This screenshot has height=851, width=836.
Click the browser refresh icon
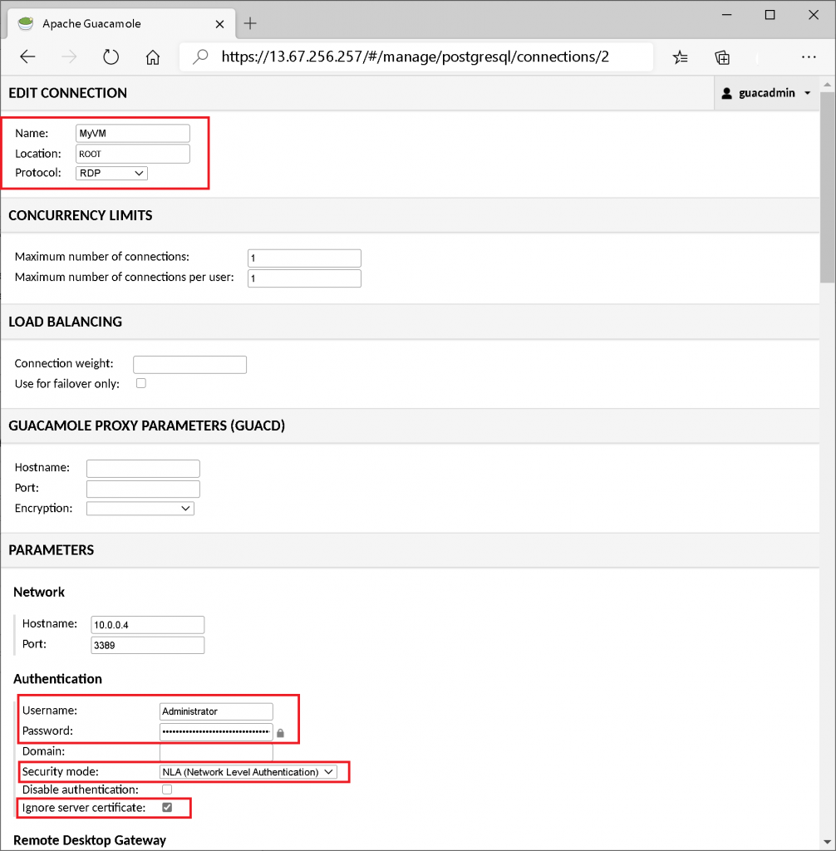click(x=111, y=57)
